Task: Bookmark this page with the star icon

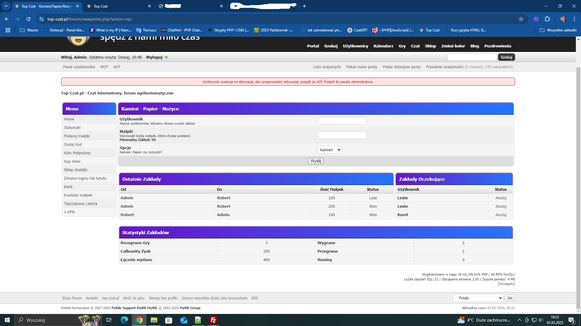Action: pos(521,19)
